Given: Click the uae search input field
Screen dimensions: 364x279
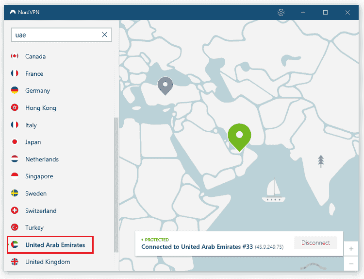Looking at the screenshot, I should click(x=62, y=35).
